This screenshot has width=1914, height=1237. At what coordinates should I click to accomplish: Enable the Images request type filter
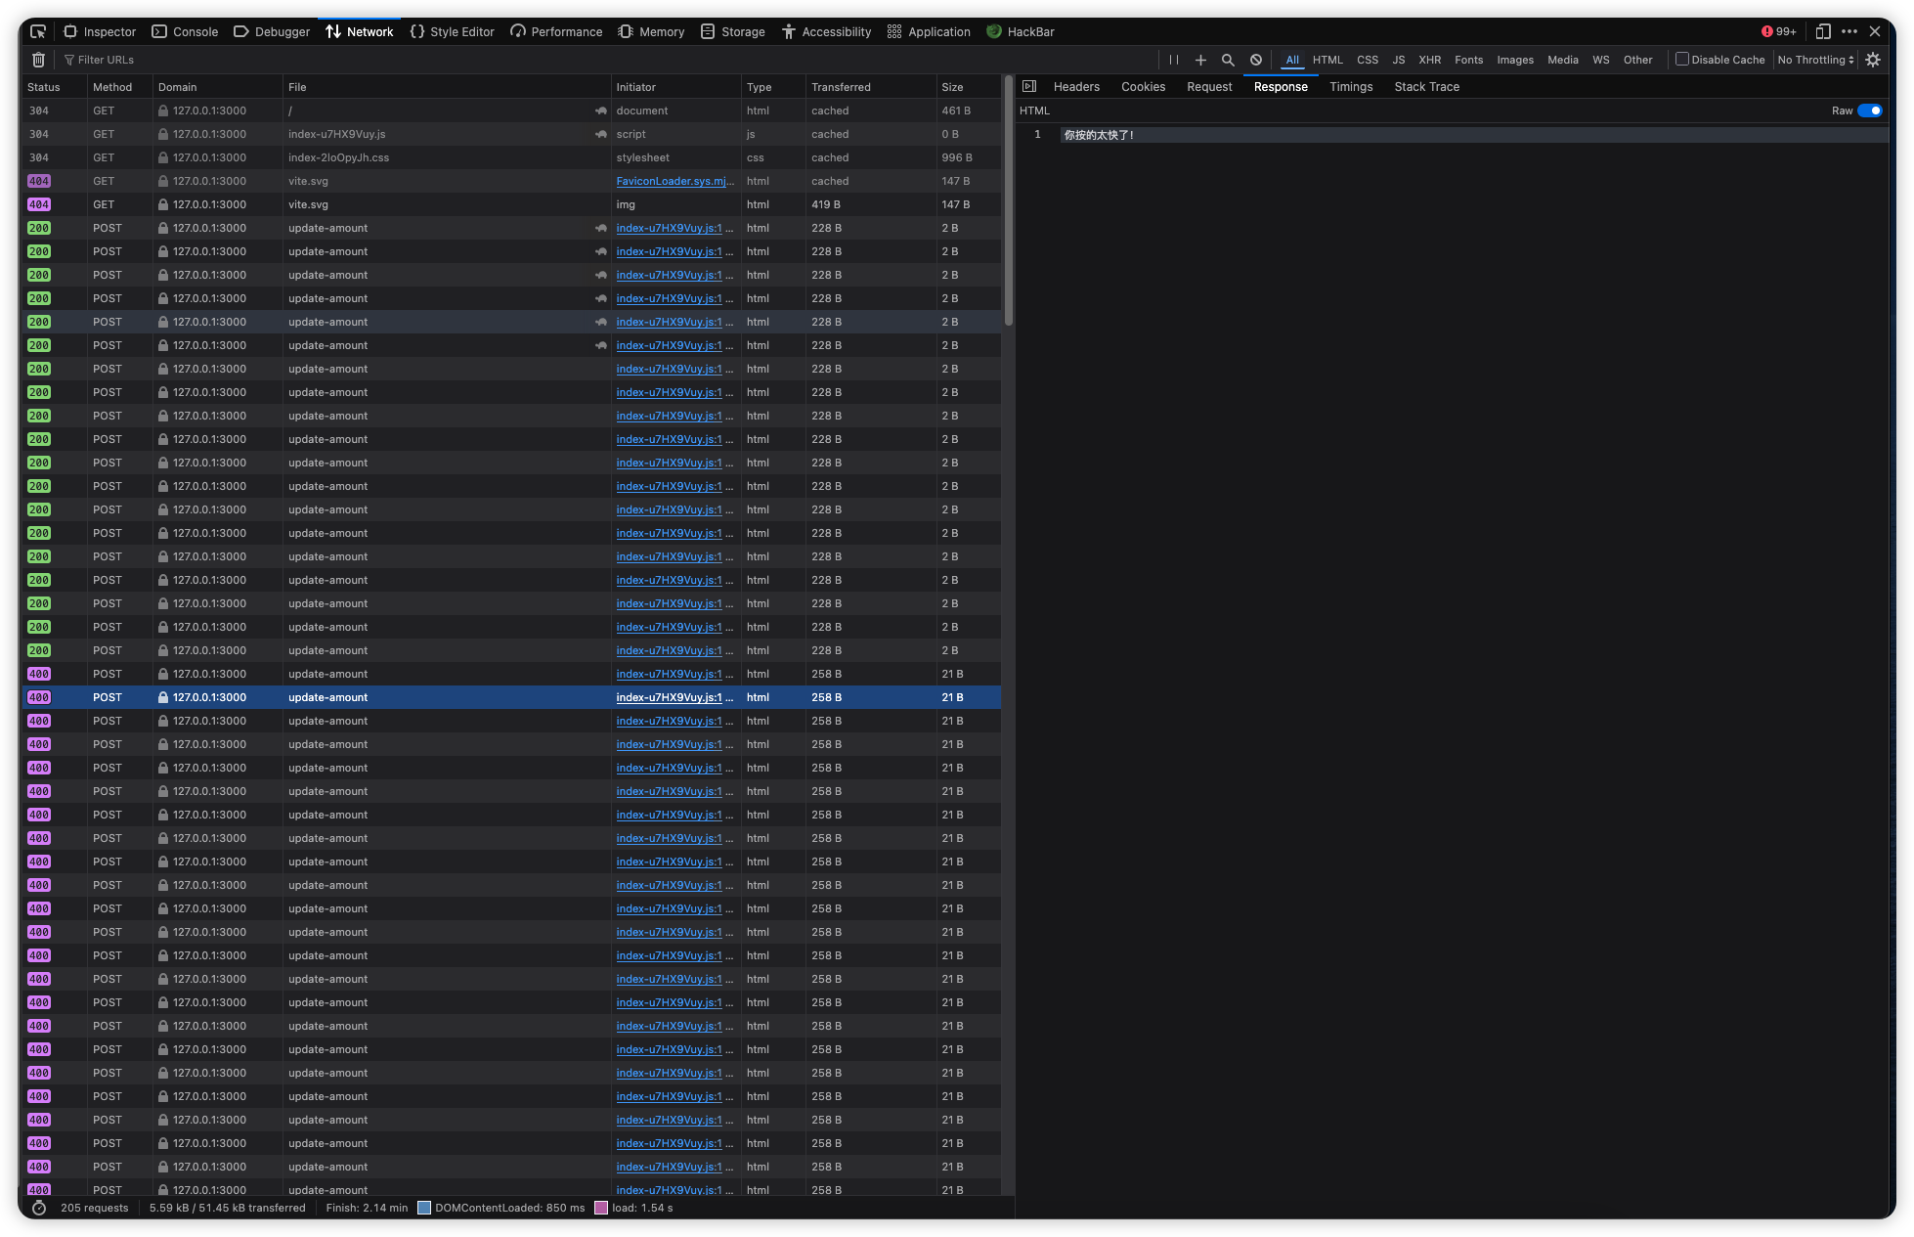tap(1515, 60)
